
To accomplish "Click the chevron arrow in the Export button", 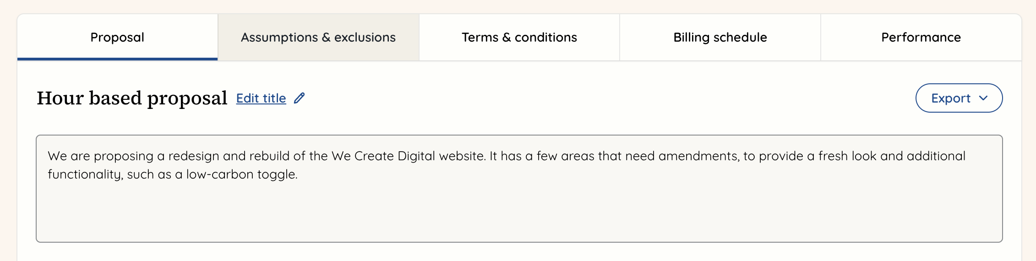I will click(983, 98).
